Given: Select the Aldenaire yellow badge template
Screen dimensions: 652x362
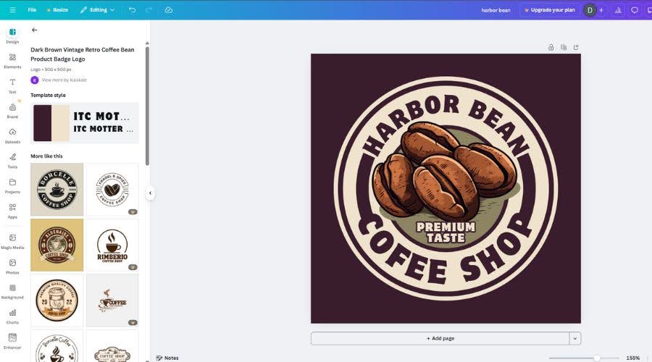Looking at the screenshot, I should [57, 245].
